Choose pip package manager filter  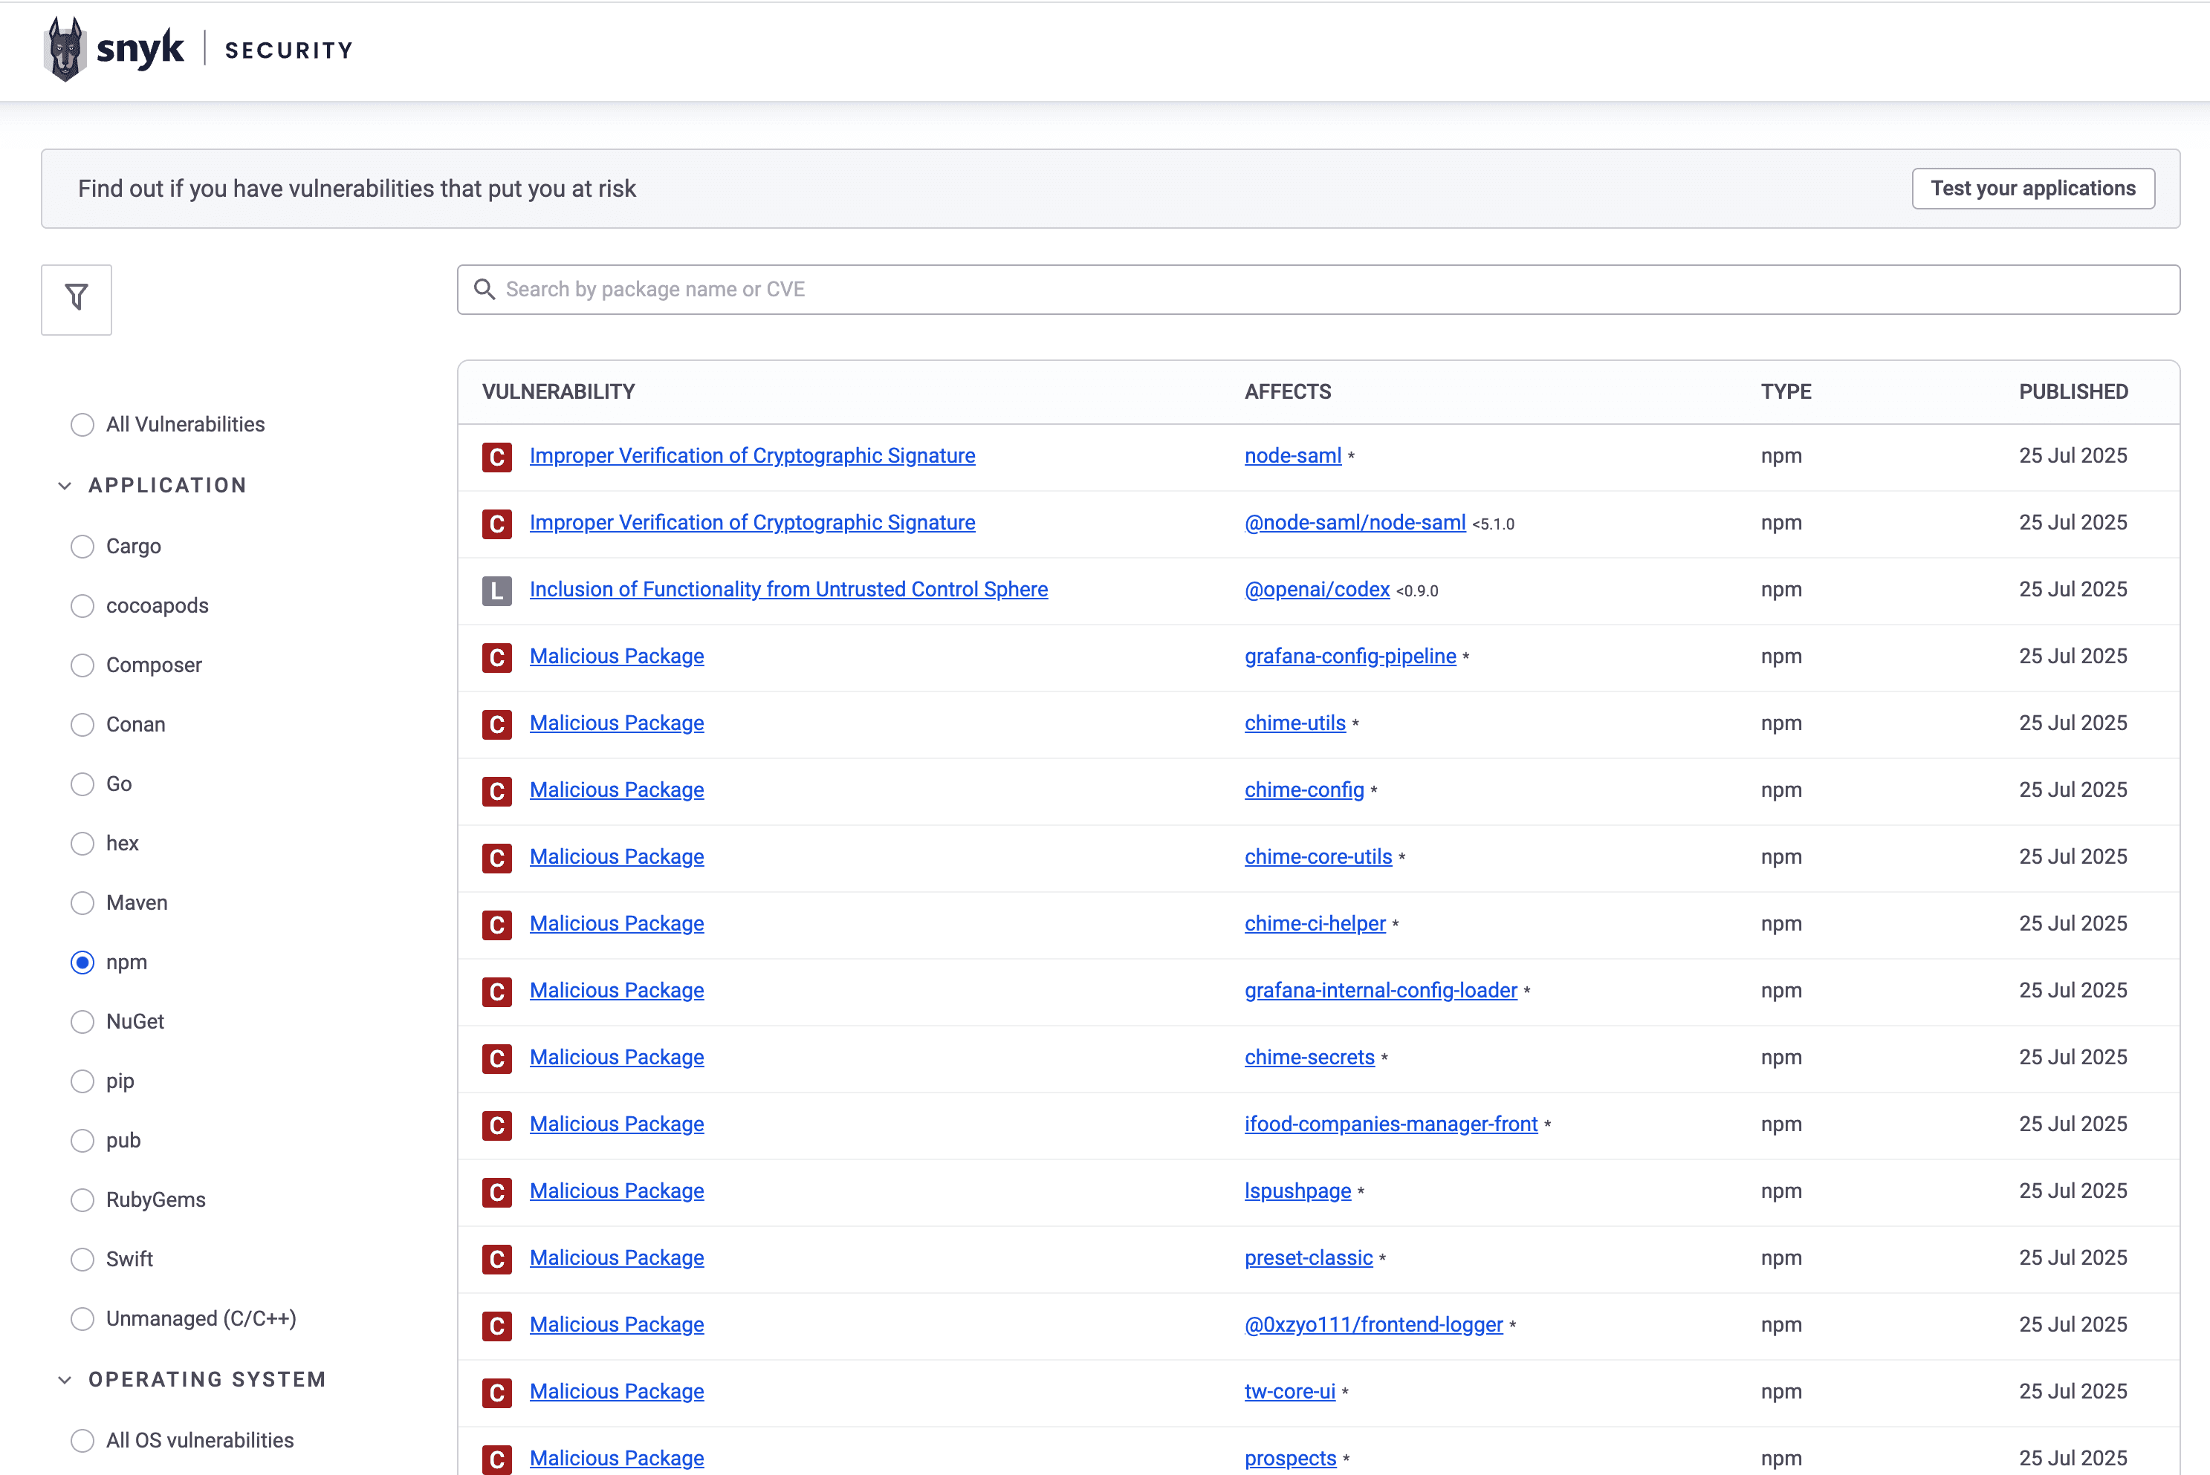[x=82, y=1081]
